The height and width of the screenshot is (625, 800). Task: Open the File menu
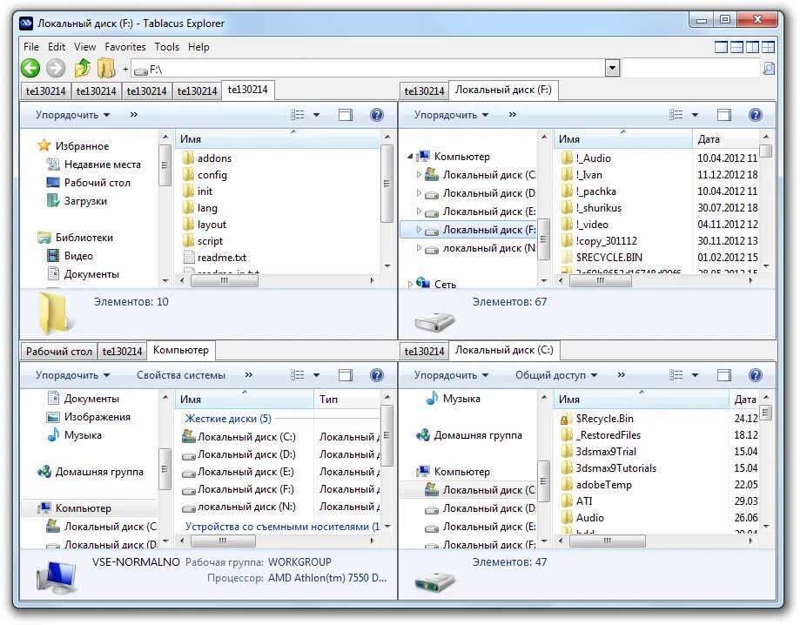click(x=31, y=47)
